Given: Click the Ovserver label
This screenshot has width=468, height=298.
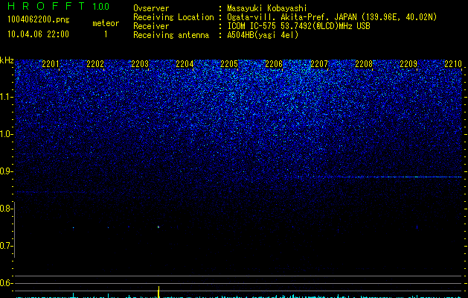Looking at the screenshot, I should tap(151, 8).
